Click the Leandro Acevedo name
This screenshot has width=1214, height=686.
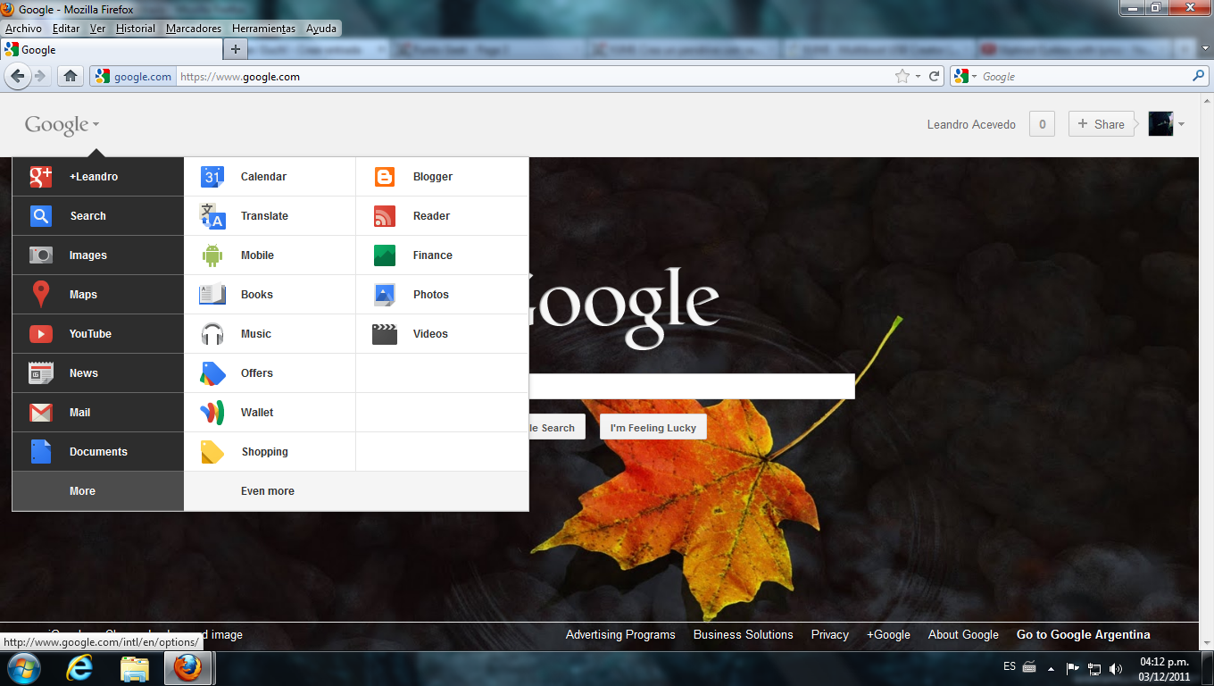pos(971,125)
